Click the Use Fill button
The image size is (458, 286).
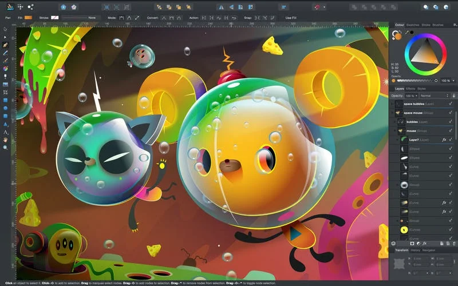tap(291, 18)
